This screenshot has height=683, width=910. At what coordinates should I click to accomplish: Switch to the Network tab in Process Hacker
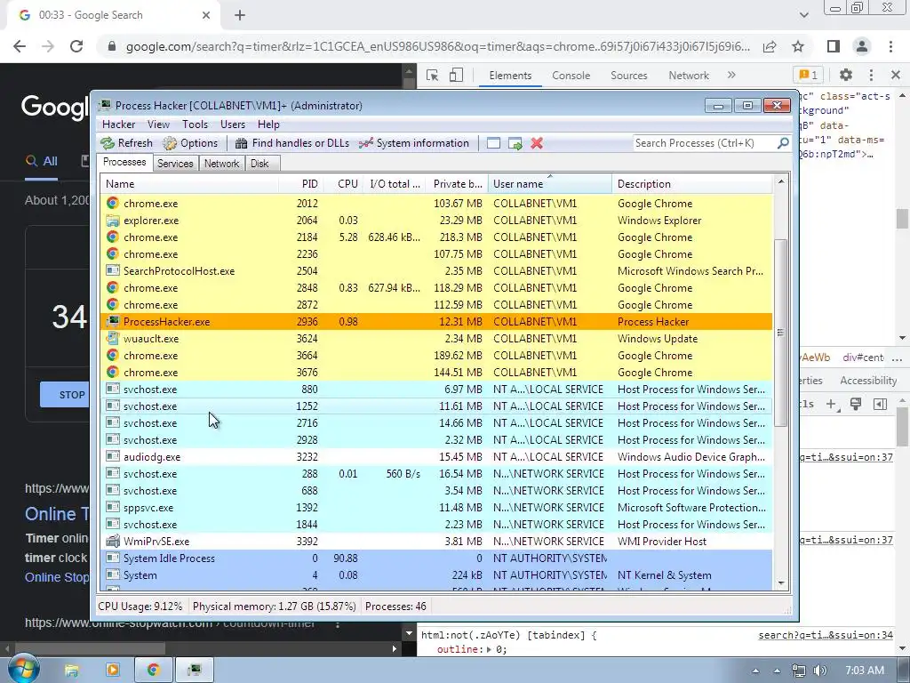(x=221, y=164)
